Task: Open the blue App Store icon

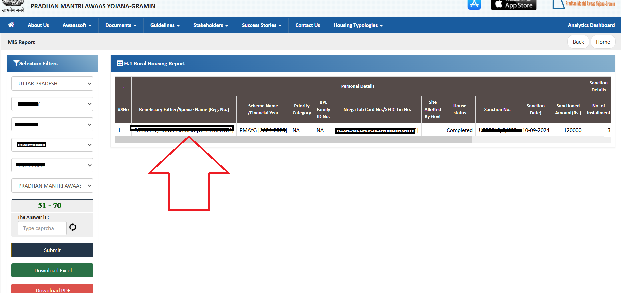Action: 474,5
